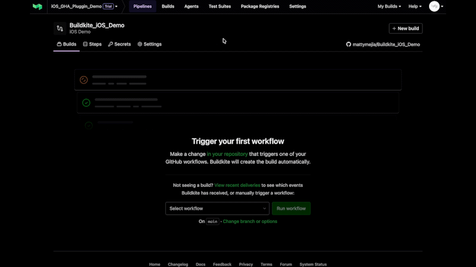Click the Run workflow button
Viewport: 476px width, 267px height.
coord(291,209)
